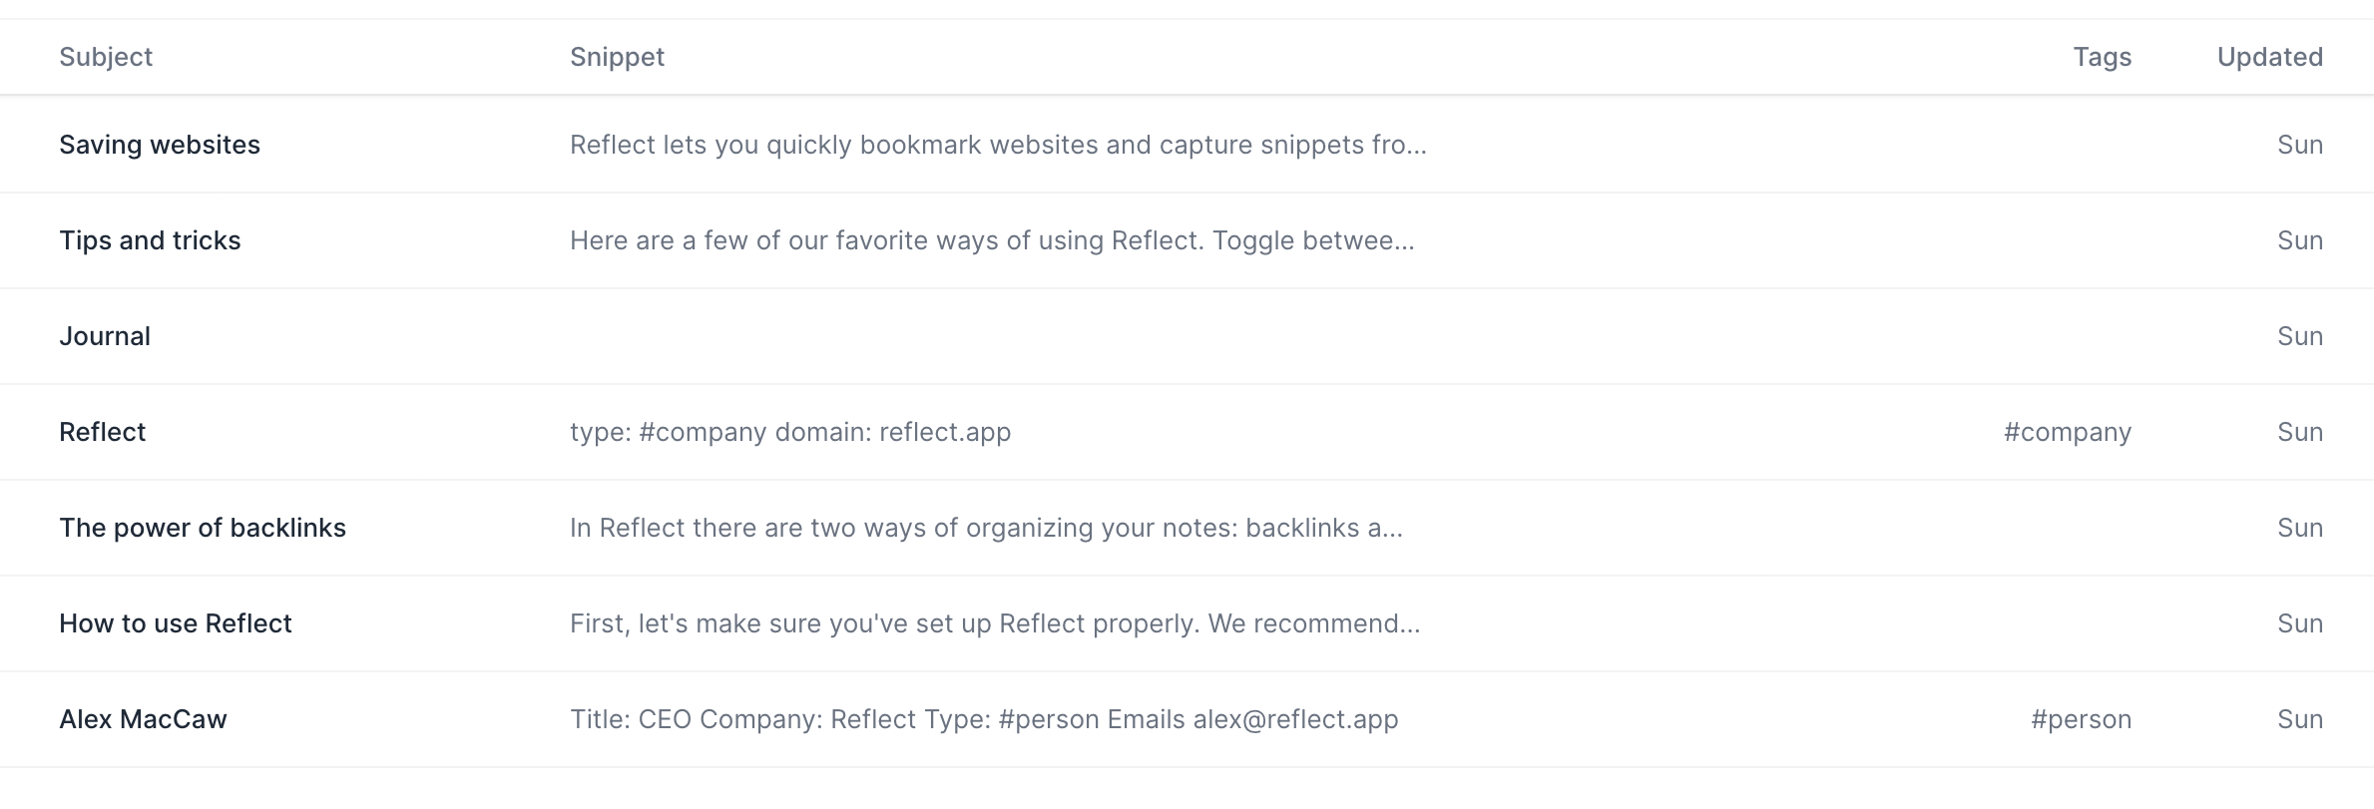Click snippet 'type: #company domain: reflect.app'
The image size is (2374, 809).
tap(790, 432)
